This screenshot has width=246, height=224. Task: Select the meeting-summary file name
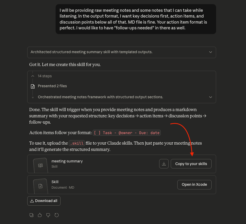click(67, 161)
